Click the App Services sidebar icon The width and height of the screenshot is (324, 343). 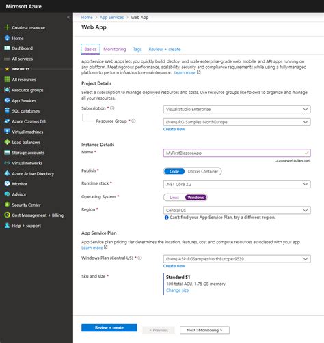[x=7, y=100]
